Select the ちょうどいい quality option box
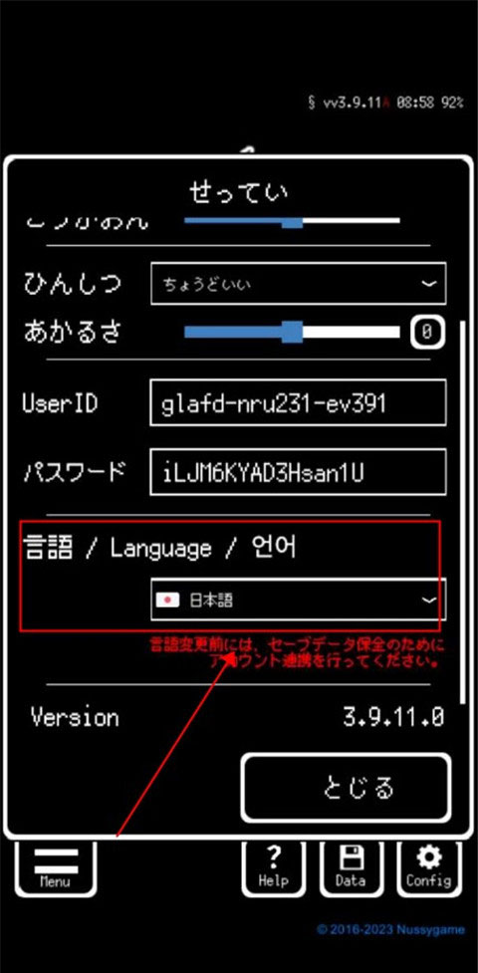478x973 pixels. [x=298, y=284]
